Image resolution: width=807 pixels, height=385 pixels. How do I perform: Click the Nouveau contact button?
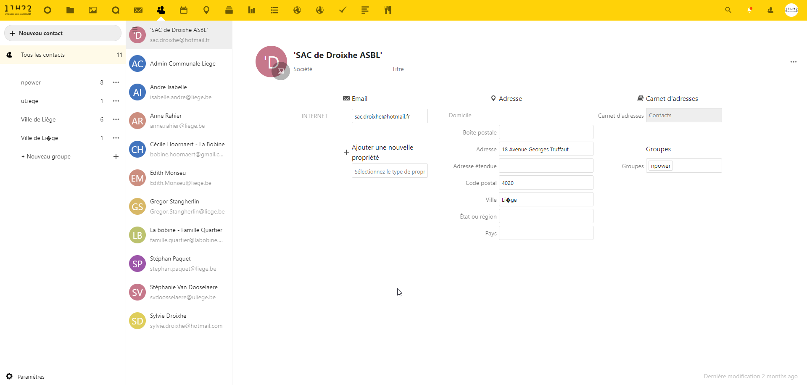pyautogui.click(x=63, y=33)
